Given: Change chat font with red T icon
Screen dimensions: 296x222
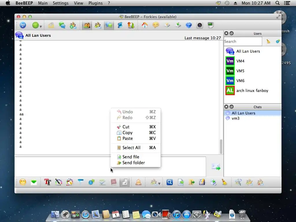Looking at the screenshot, I should pos(48,182).
